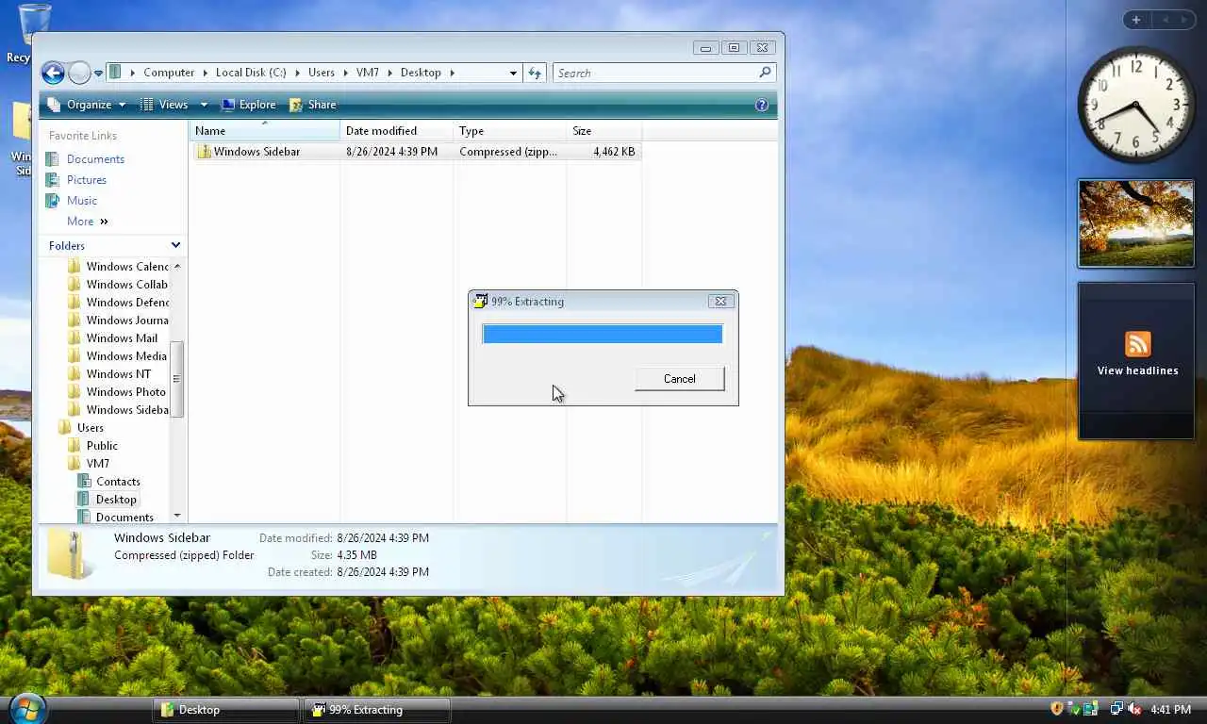1207x724 pixels.
Task: Open the Organize menu
Action: 86,105
